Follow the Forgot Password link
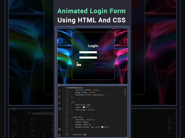 click(x=100, y=63)
